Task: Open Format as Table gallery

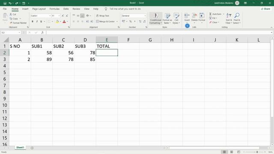Action: click(x=167, y=18)
